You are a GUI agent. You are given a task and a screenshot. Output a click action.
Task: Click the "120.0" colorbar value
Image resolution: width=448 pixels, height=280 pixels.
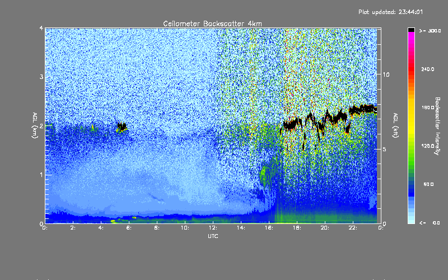pos(428,146)
